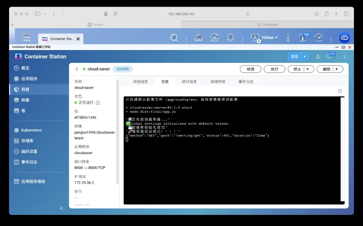363x226 pixels.
Task: Go back using the arrow beside cloud-saver
Action: click(77, 69)
